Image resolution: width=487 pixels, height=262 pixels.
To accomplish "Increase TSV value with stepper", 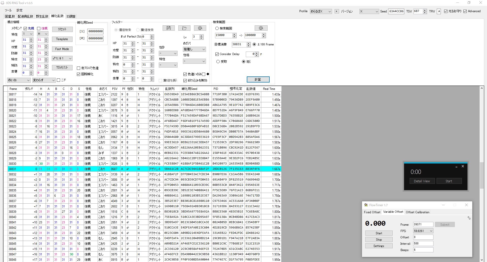I will coord(425,10).
